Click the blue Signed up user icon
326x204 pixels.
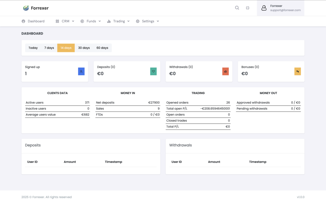pos(81,71)
